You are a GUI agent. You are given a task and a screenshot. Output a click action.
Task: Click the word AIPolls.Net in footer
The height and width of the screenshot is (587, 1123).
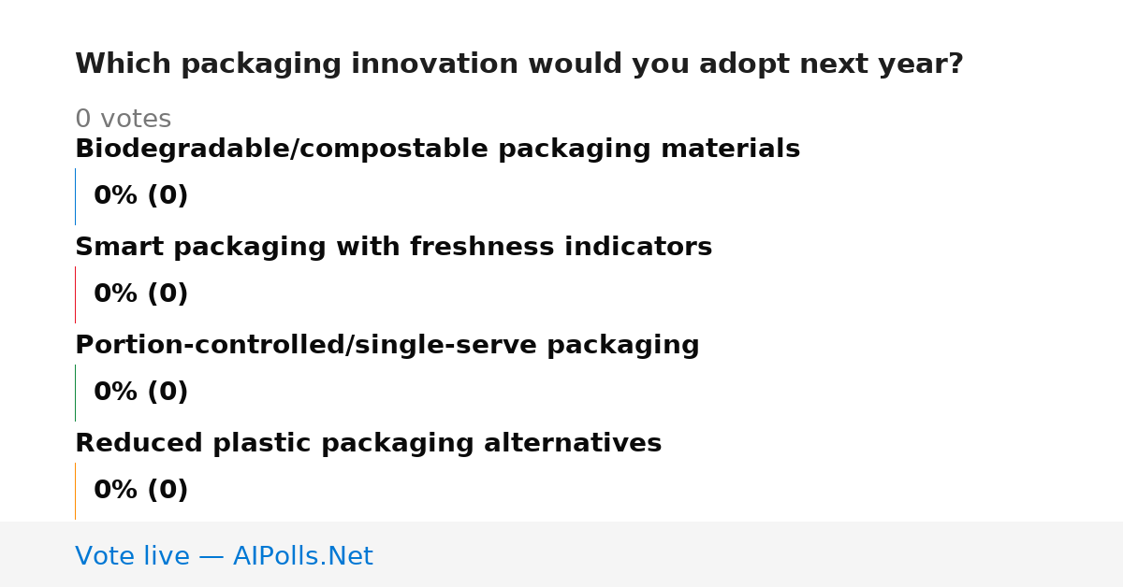(x=302, y=556)
